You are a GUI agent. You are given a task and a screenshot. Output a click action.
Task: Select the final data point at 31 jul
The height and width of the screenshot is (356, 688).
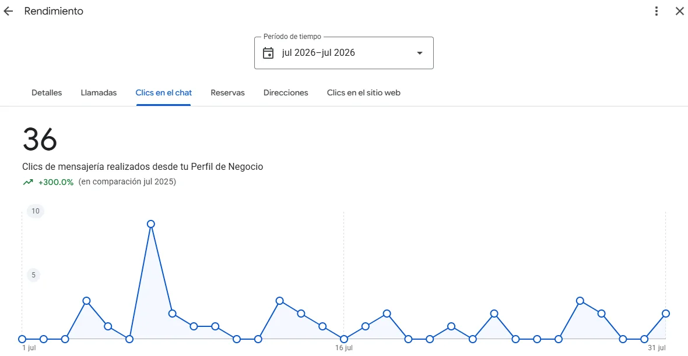click(x=666, y=314)
